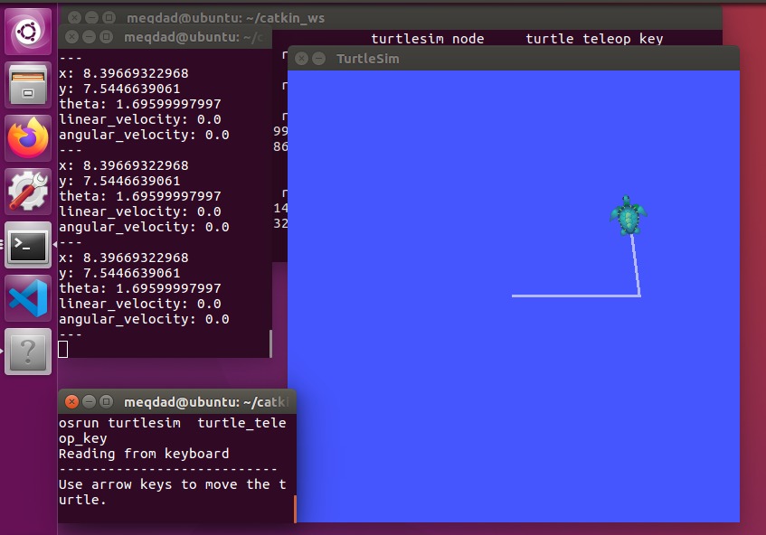Viewport: 766px width, 535px height.
Task: Minimize the pose output terminal window
Action: 89,37
